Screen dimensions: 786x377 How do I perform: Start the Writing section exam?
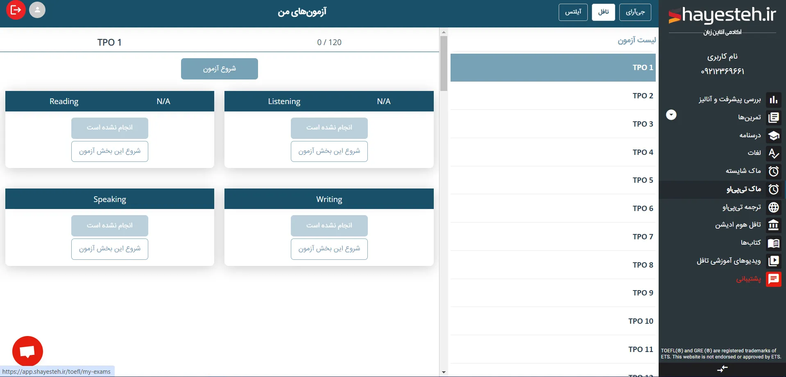329,249
